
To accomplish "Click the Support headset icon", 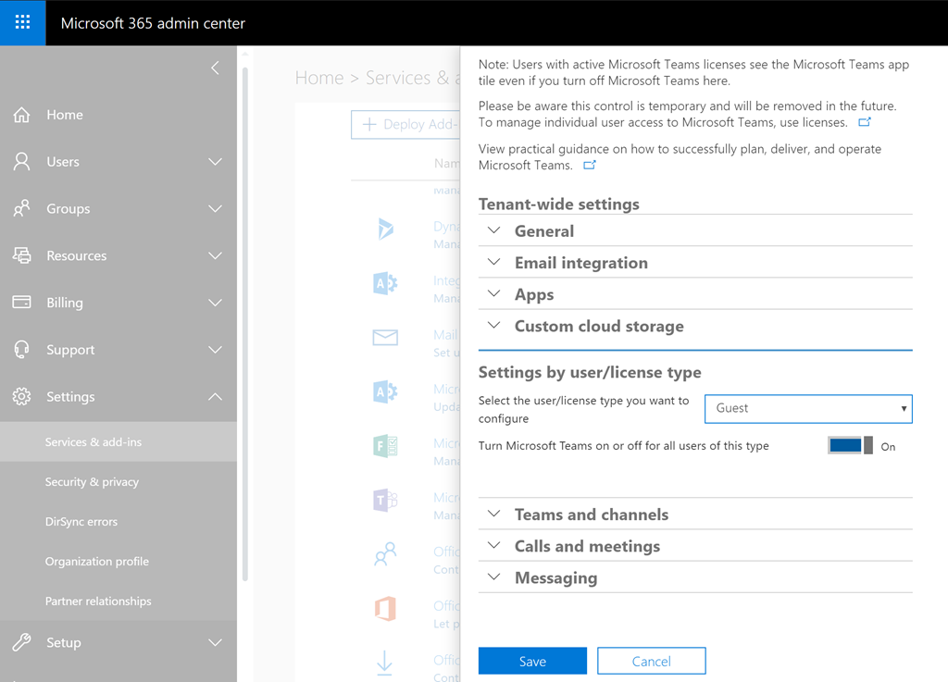I will (x=21, y=350).
